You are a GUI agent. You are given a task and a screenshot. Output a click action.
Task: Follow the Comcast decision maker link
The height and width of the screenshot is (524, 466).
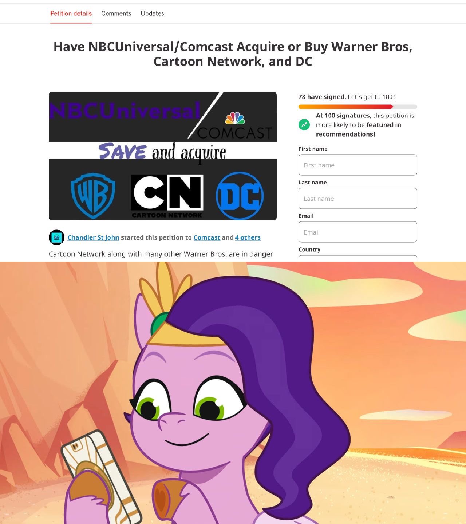pyautogui.click(x=207, y=237)
